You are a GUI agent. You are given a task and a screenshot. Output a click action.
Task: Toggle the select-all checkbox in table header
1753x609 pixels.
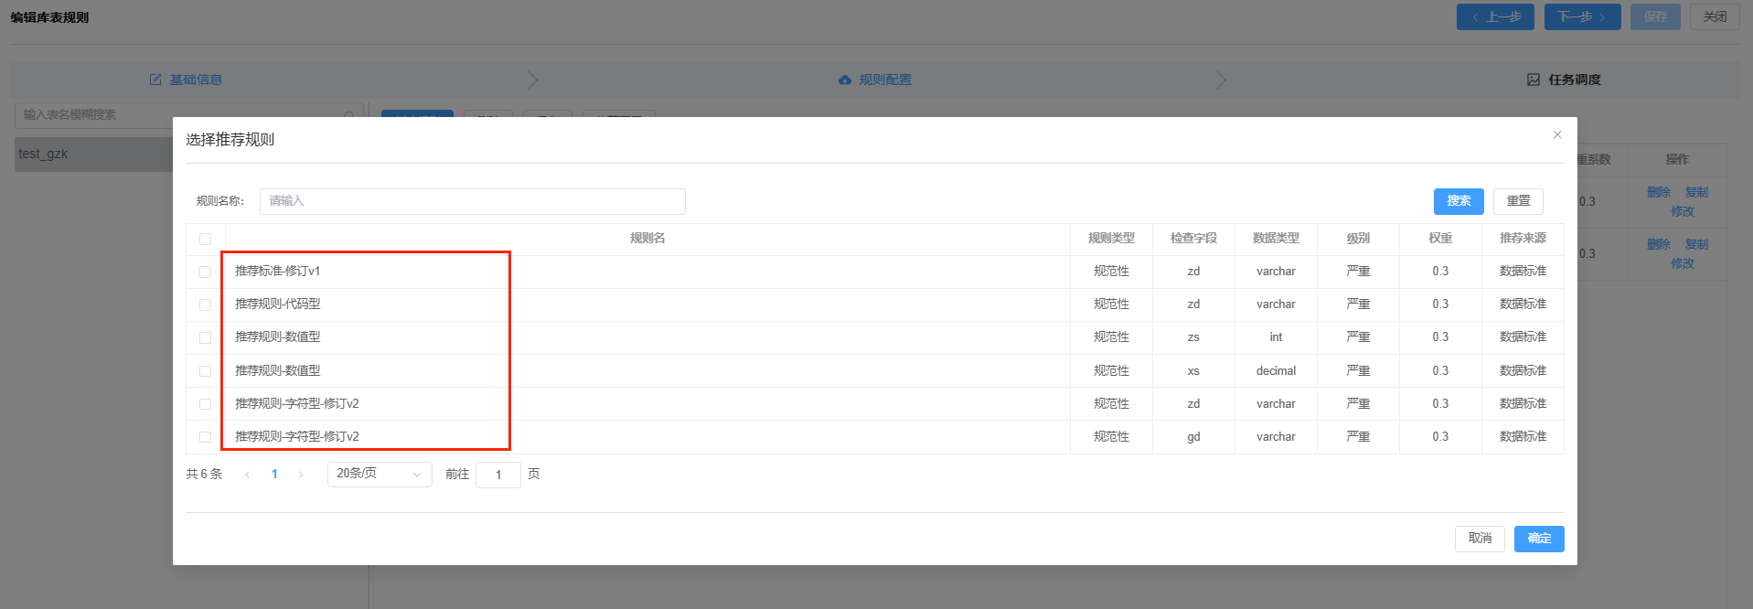click(x=205, y=240)
